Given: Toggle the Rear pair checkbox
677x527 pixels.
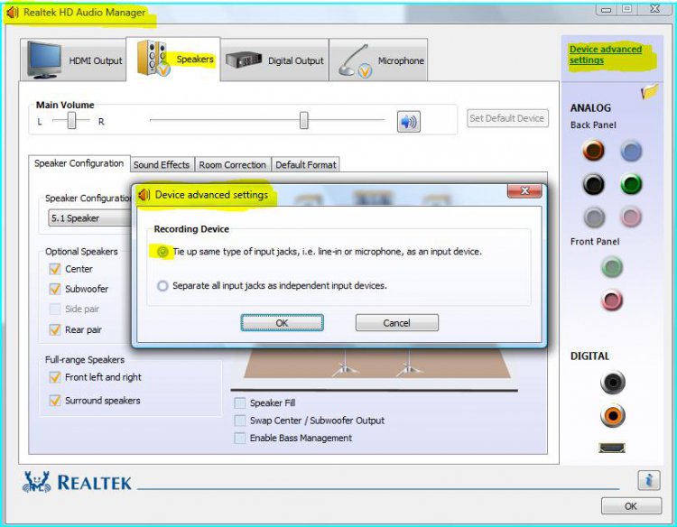Looking at the screenshot, I should click(55, 329).
